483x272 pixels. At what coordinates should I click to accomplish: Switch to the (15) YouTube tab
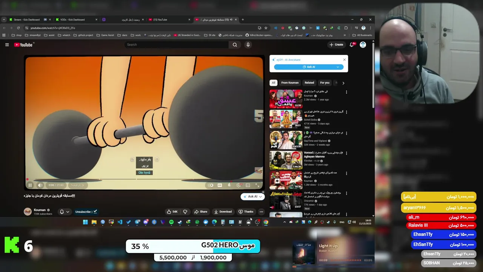pos(170,20)
